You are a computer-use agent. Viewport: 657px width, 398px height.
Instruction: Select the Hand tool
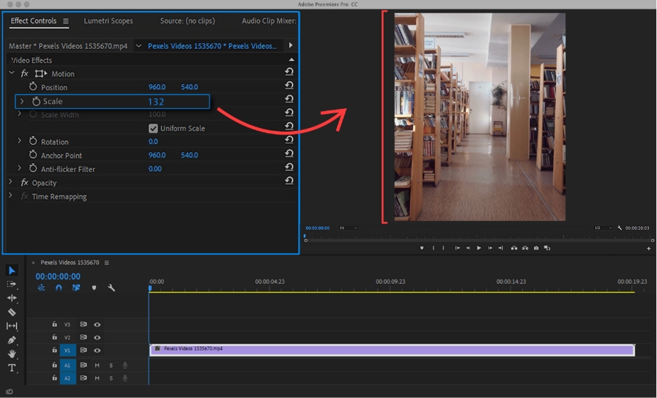click(x=12, y=354)
